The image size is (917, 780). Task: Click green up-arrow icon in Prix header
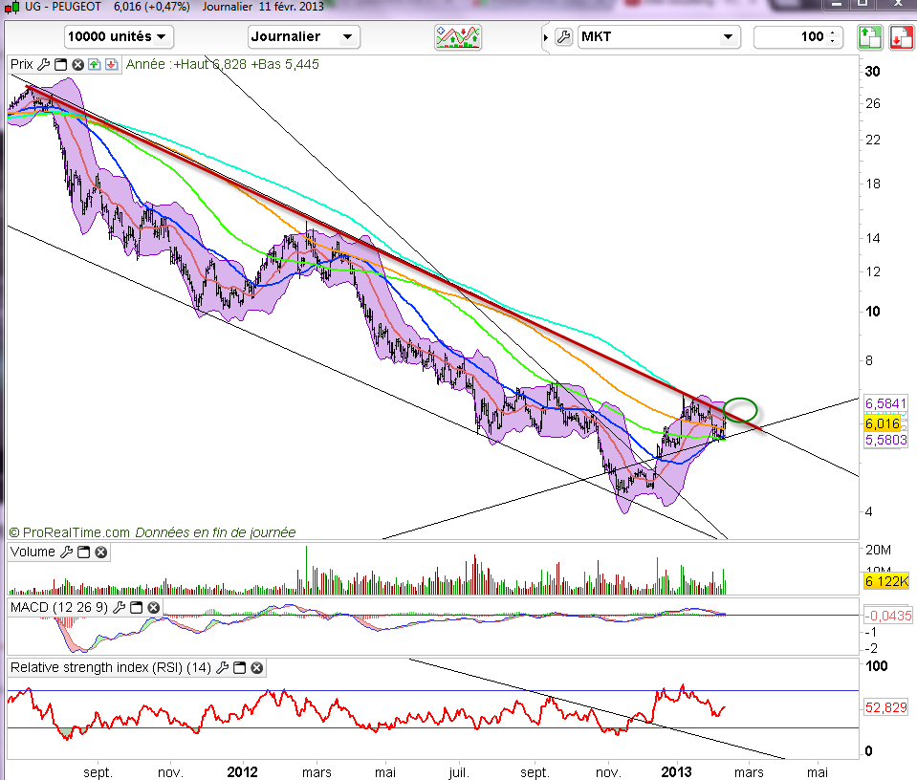[94, 65]
